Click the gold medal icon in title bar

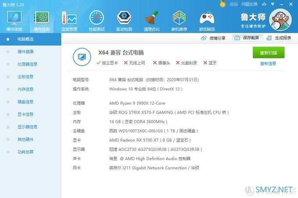pos(223,4)
